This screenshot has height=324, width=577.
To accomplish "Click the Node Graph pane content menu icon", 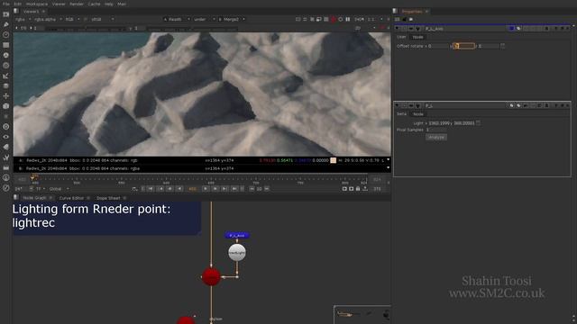I will pyautogui.click(x=16, y=198).
